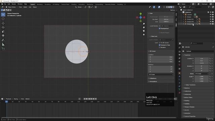The width and height of the screenshot is (215, 121).
Task: Open the Render properties tab icon
Action: click(179, 51)
